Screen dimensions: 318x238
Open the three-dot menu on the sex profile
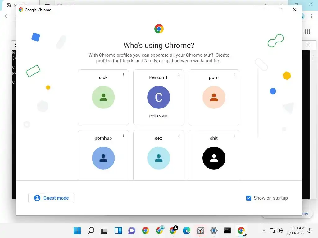tap(179, 135)
